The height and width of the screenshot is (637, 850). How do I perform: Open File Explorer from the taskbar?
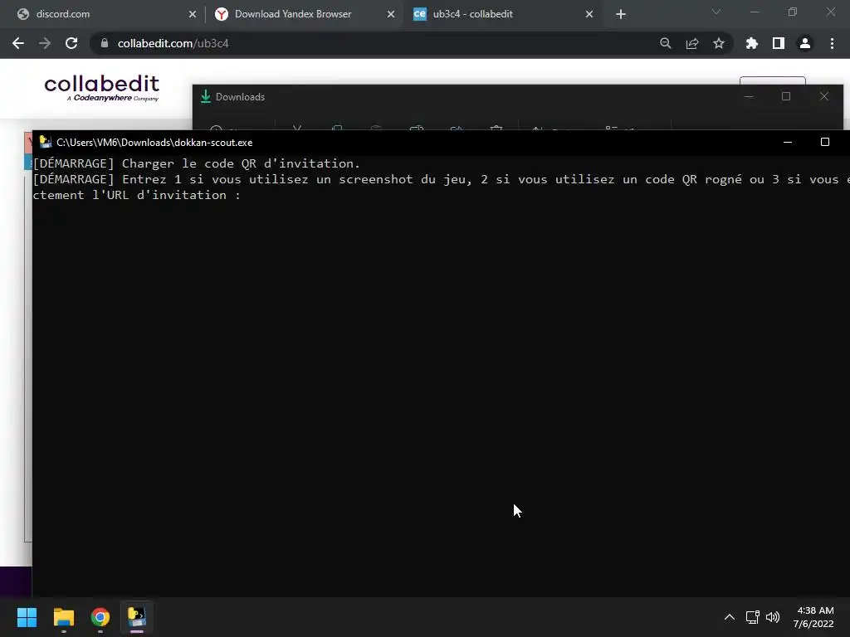[63, 617]
